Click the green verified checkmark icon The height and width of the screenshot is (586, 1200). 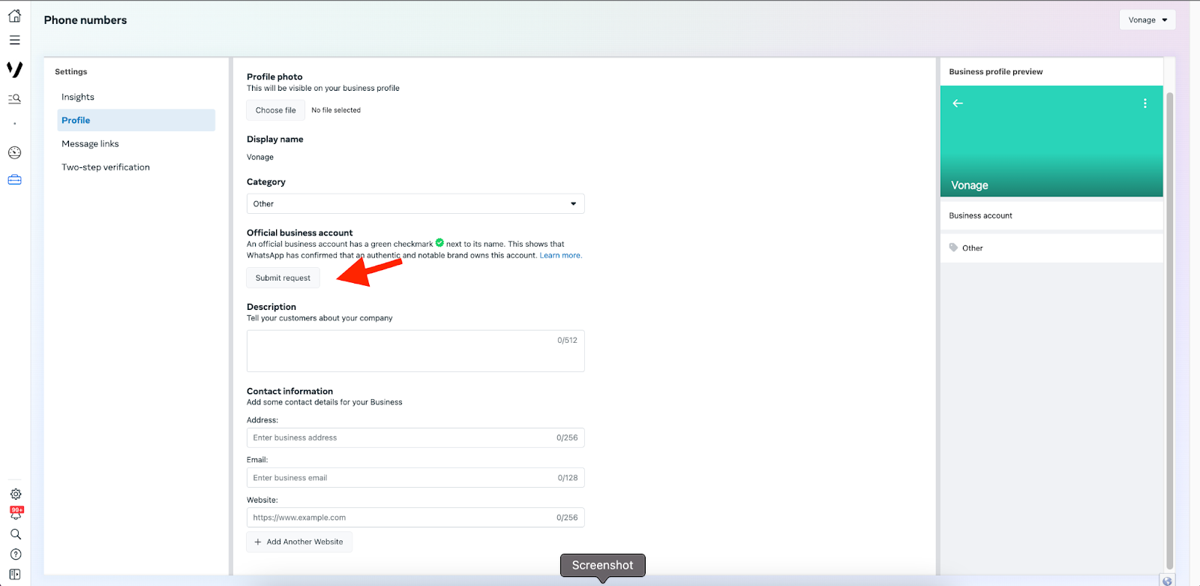coord(439,242)
